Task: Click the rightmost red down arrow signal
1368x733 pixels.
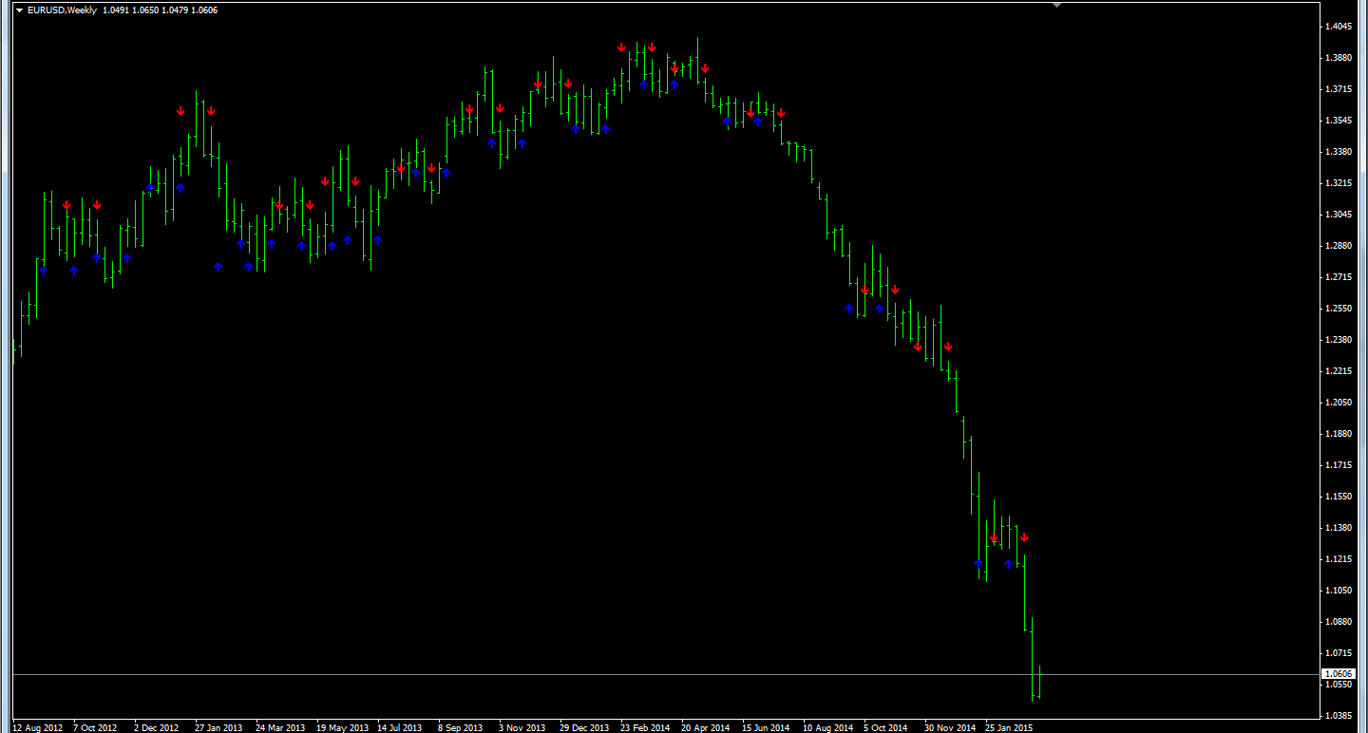Action: point(1024,537)
